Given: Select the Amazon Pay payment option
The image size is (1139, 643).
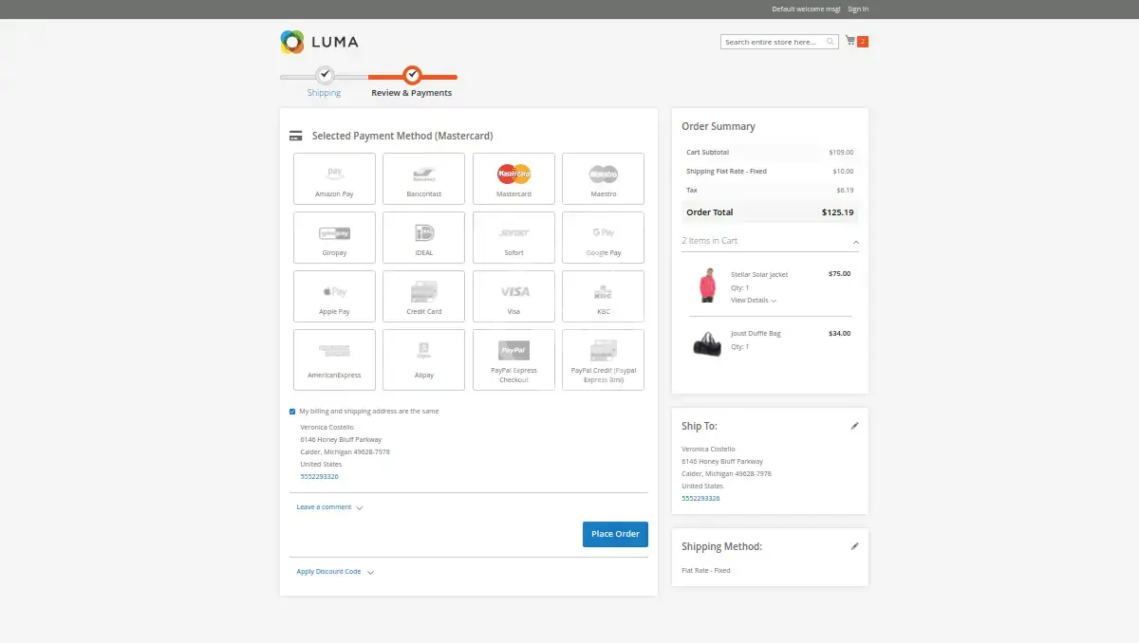Looking at the screenshot, I should click(334, 178).
